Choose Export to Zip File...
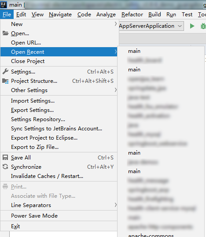This screenshot has width=206, height=237. [59, 147]
